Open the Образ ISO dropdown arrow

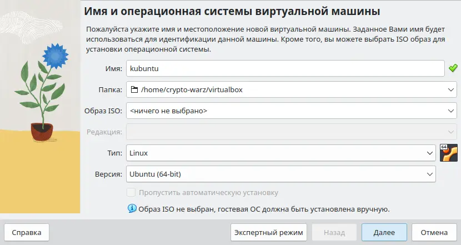(450, 111)
